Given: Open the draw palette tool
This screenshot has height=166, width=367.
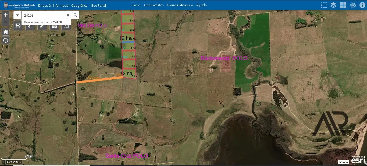Looking at the screenshot, I should (352, 5).
